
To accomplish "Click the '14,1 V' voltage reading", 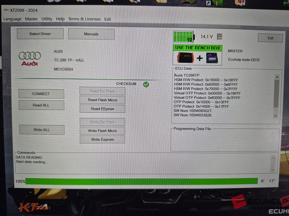I will click(x=207, y=37).
